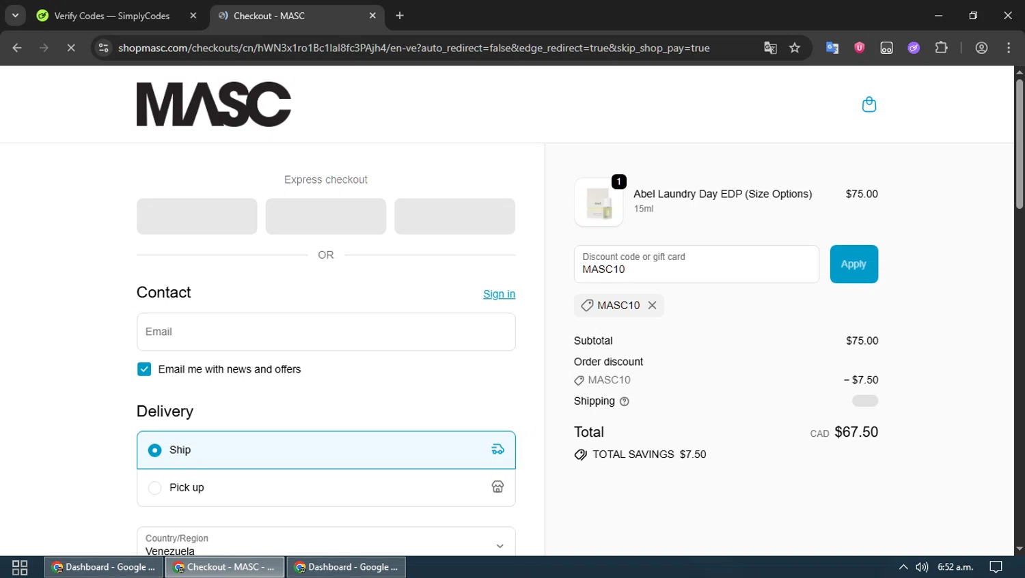1025x578 pixels.
Task: Focus the Email input field
Action: [x=326, y=332]
